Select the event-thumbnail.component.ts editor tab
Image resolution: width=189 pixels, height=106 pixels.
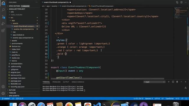(56, 2)
